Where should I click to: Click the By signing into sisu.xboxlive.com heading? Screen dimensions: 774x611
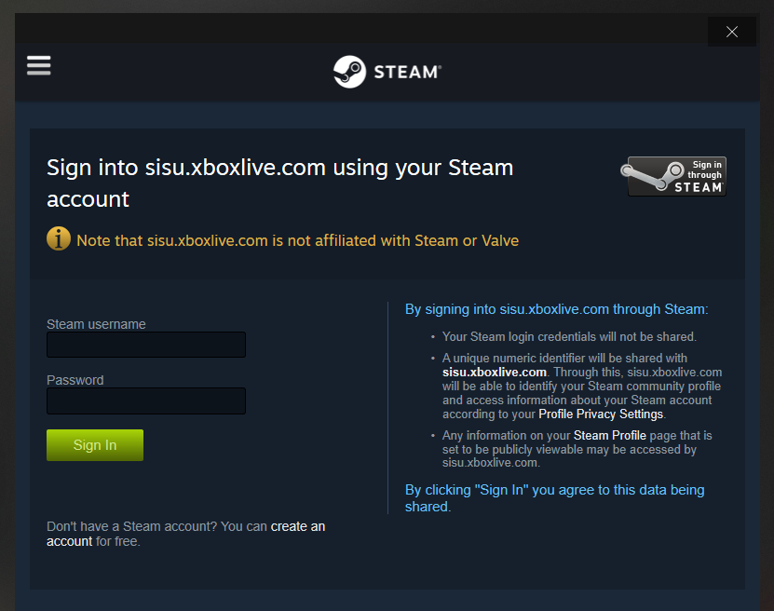(x=556, y=309)
